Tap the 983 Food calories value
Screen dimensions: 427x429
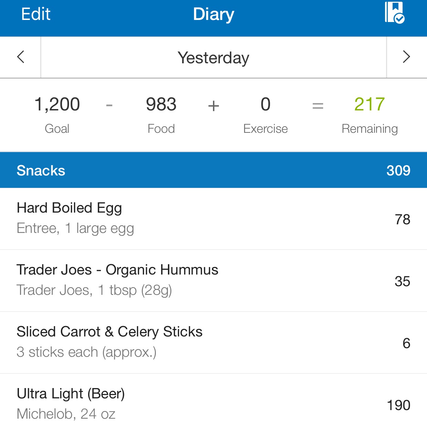click(161, 104)
